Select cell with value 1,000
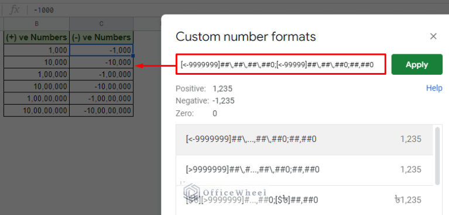Viewport: 449px width, 215px height. (x=36, y=50)
